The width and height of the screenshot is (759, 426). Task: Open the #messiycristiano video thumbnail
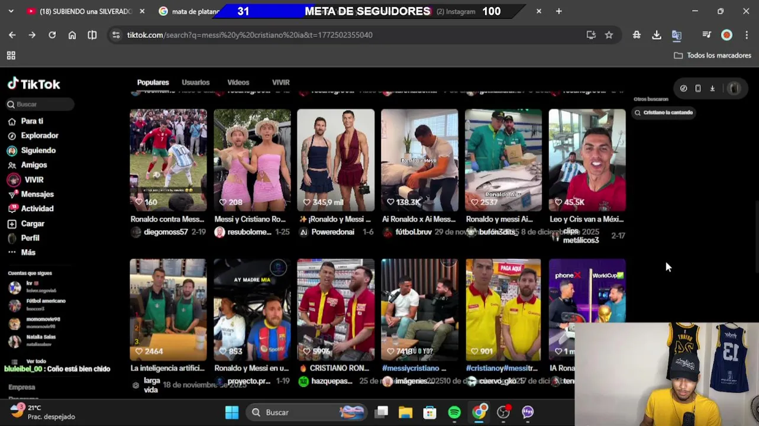click(419, 309)
